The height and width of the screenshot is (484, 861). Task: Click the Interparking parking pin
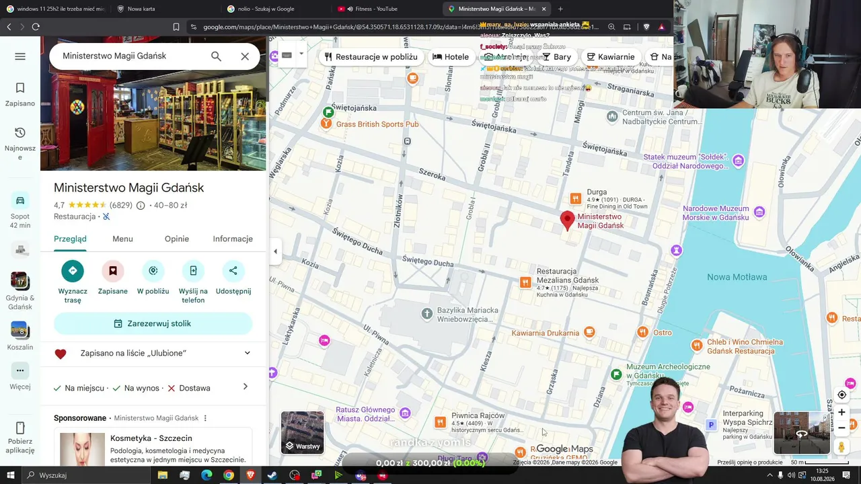coord(711,425)
